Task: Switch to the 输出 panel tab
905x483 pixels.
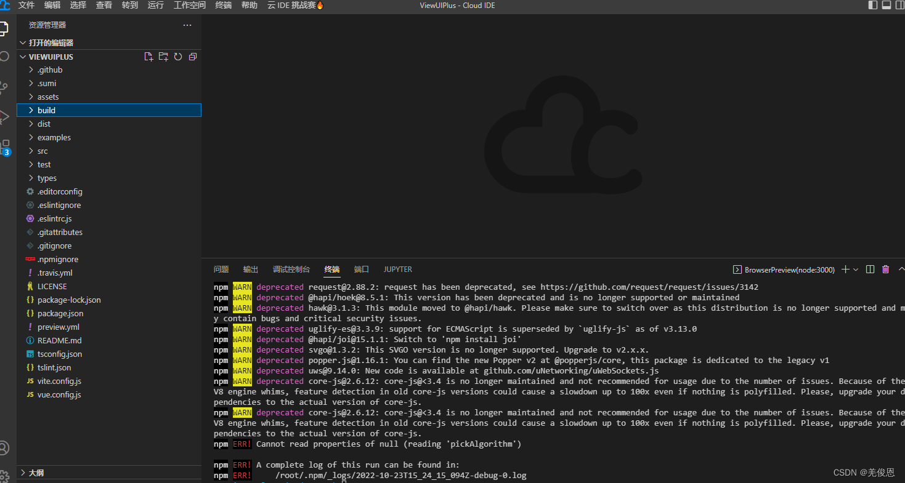Action: pyautogui.click(x=251, y=269)
